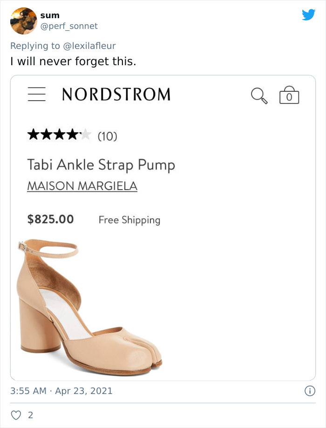Open the MAISON MARGIELA brand page
The width and height of the screenshot is (326, 428).
(82, 186)
